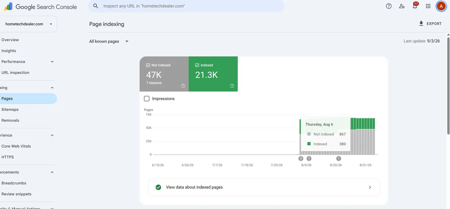450x209 pixels.
Task: Click the last bar in the chart
Action: (373, 137)
